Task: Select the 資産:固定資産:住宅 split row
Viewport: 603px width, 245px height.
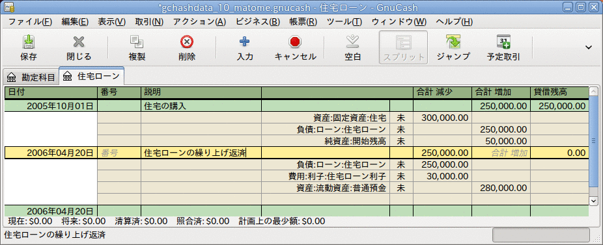Action: point(296,118)
